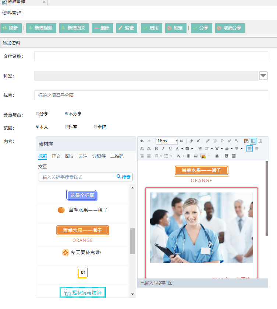Expand the auto-typeset options dropdown arrow
277x309 pixels.
184,156
